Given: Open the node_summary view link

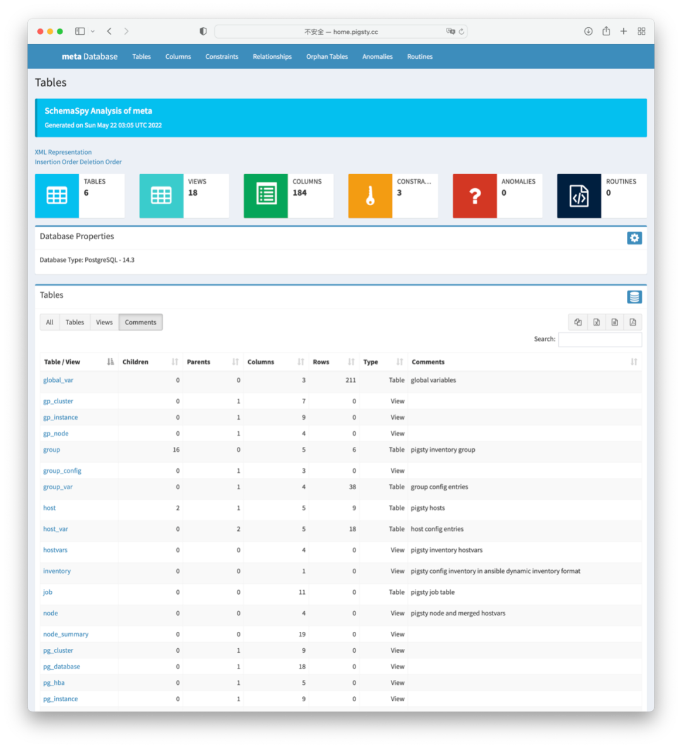Looking at the screenshot, I should [x=66, y=634].
